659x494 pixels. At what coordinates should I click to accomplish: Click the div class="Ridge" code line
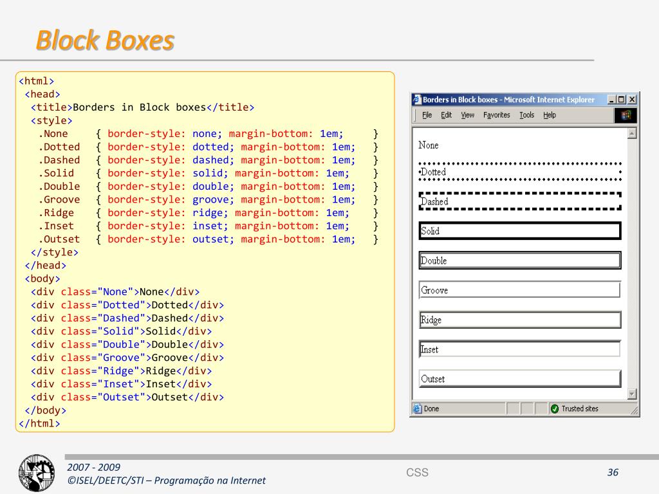[x=122, y=371]
